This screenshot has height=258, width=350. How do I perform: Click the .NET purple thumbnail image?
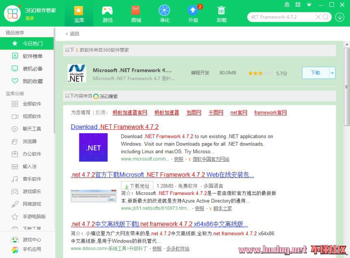pos(93,147)
